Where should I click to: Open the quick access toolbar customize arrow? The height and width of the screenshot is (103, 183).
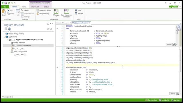pos(15,3)
